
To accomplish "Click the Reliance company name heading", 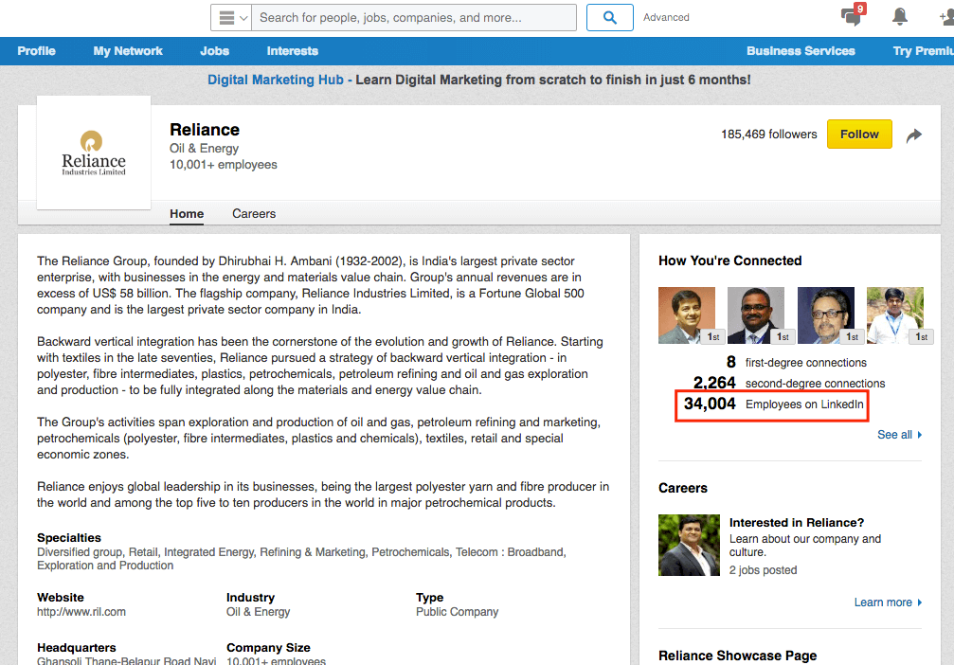I will (205, 130).
